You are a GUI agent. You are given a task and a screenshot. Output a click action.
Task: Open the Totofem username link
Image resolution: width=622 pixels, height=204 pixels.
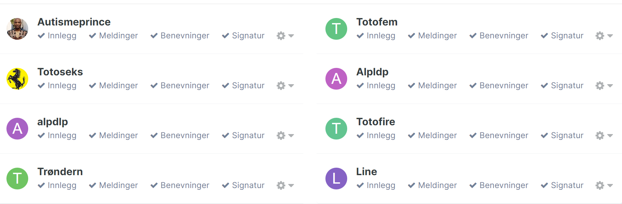[x=377, y=22]
